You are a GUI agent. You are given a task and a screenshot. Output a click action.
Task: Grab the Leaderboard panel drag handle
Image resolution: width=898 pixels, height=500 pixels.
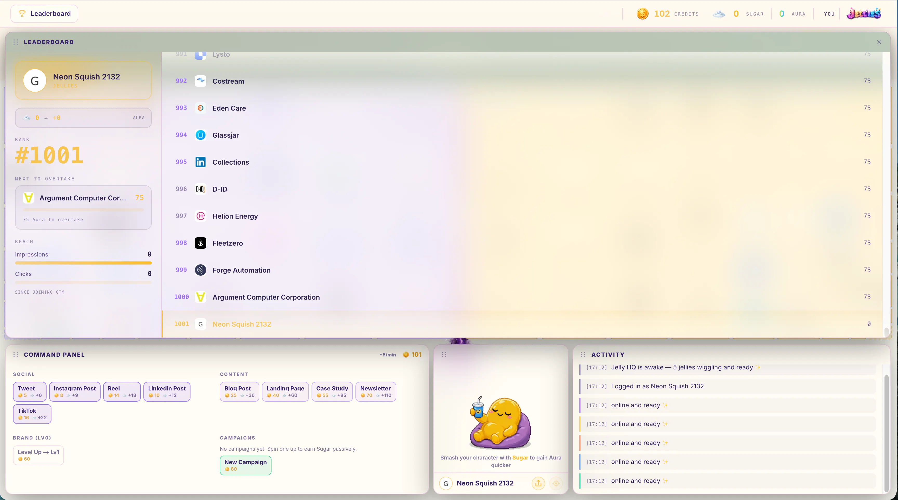tap(15, 42)
